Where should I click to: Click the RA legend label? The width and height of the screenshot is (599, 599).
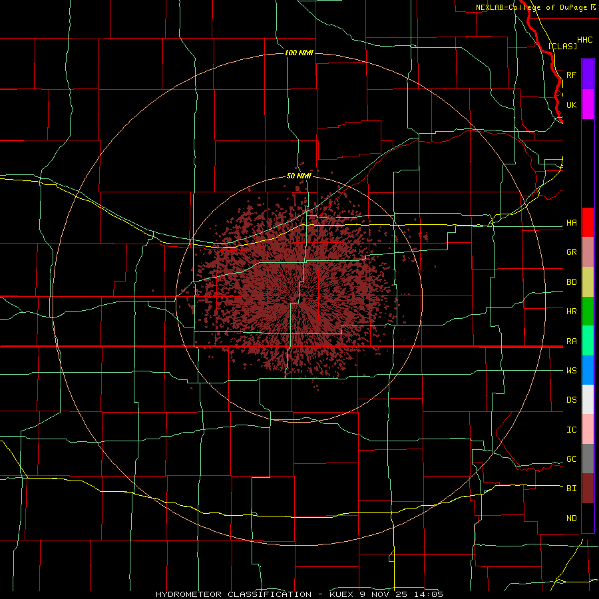pyautogui.click(x=571, y=341)
